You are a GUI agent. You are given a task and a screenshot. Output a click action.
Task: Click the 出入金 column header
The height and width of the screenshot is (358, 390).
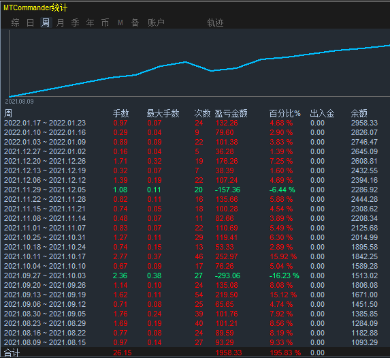pyautogui.click(x=322, y=113)
